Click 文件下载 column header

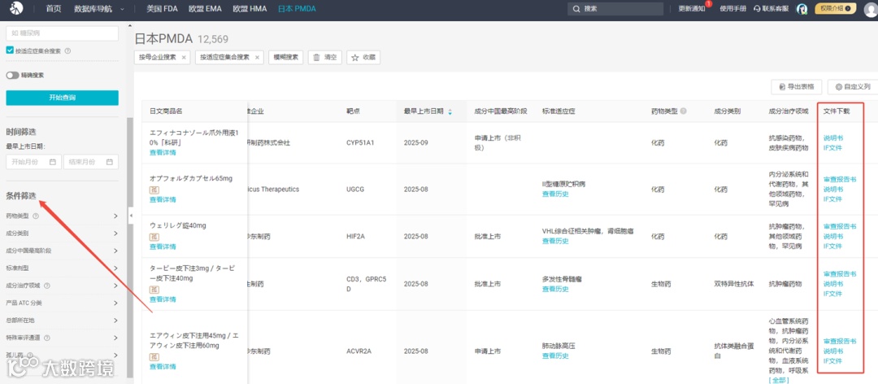tap(837, 111)
